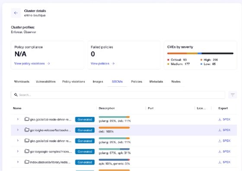Expand the index.docker.io/library/redis row
The height and width of the screenshot is (171, 242).
pyautogui.click(x=18, y=162)
